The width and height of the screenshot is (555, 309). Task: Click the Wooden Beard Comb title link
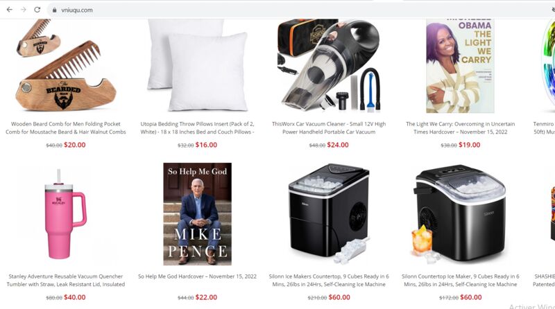tap(66, 127)
